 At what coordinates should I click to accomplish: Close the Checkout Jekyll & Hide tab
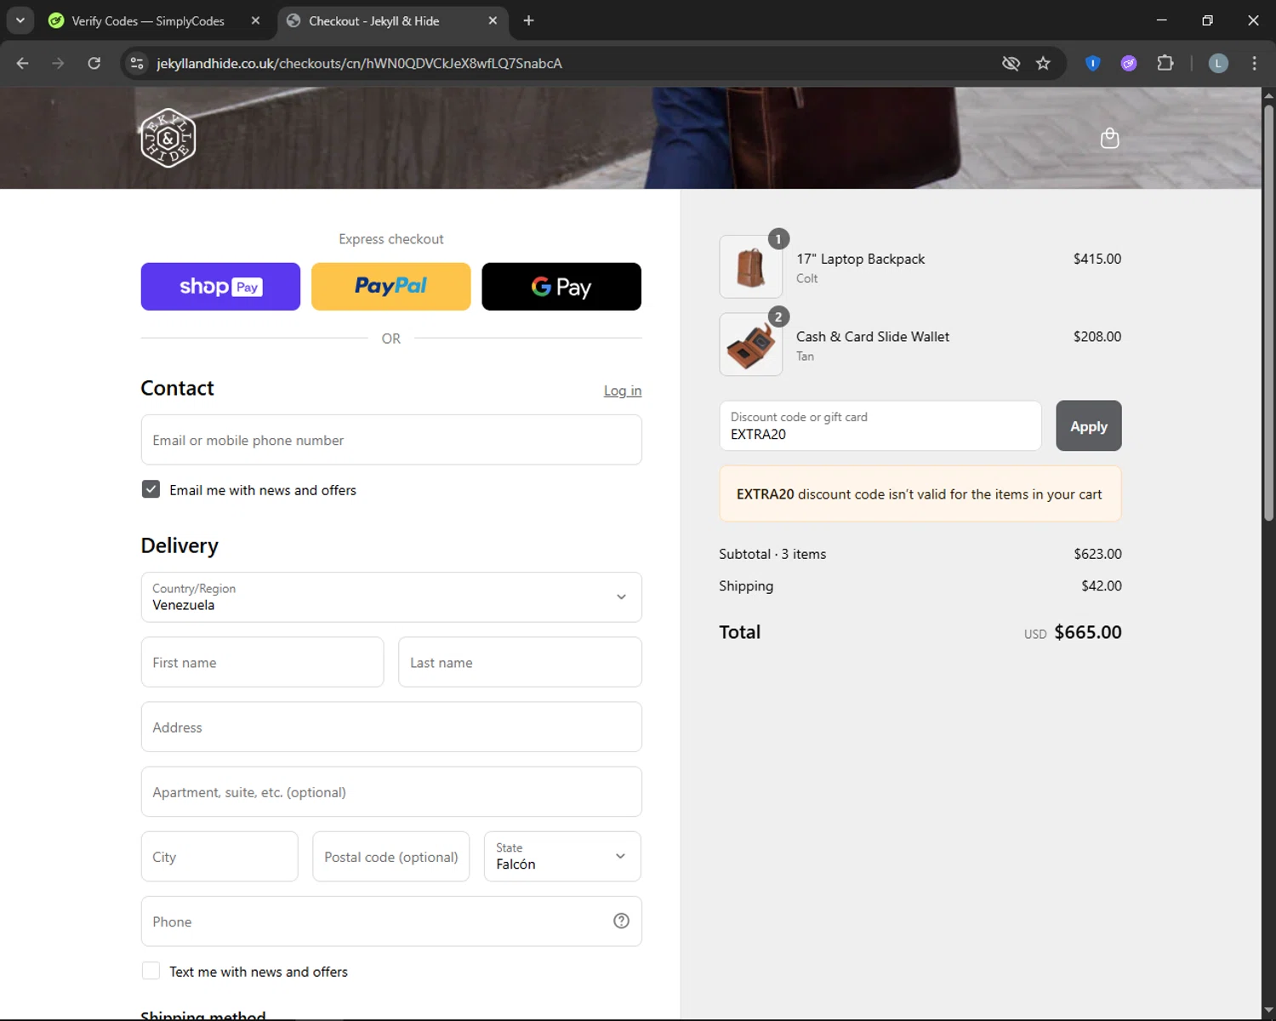pos(493,20)
